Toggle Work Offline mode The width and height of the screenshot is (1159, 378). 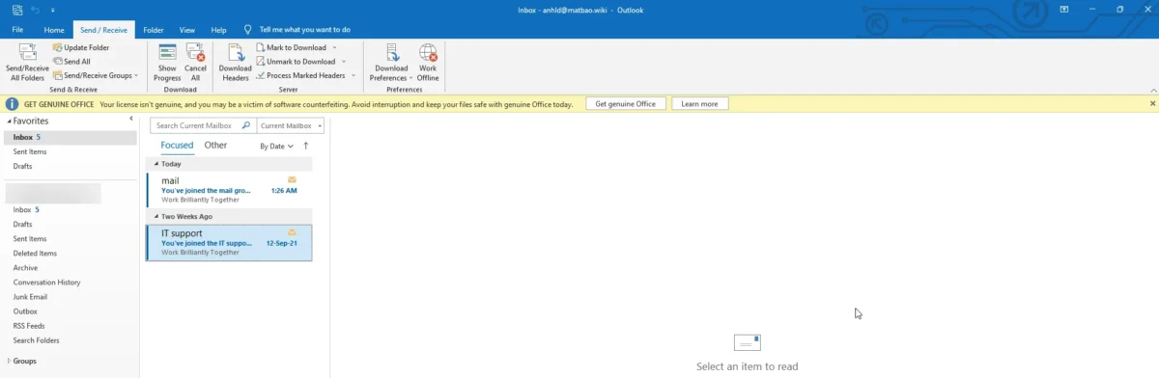tap(428, 63)
